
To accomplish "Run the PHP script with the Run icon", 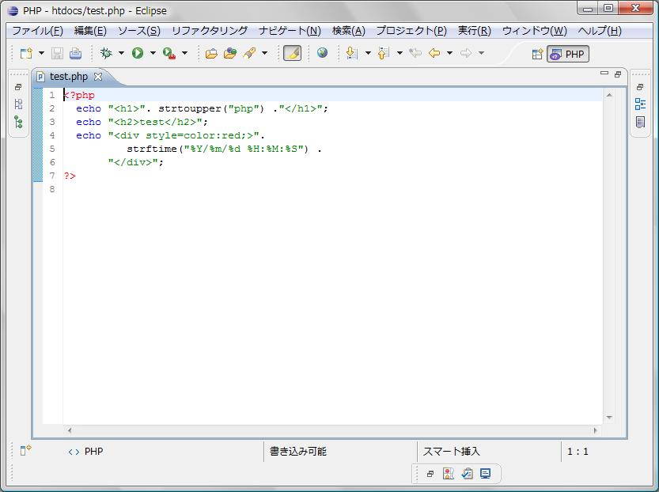I will click(x=136, y=53).
